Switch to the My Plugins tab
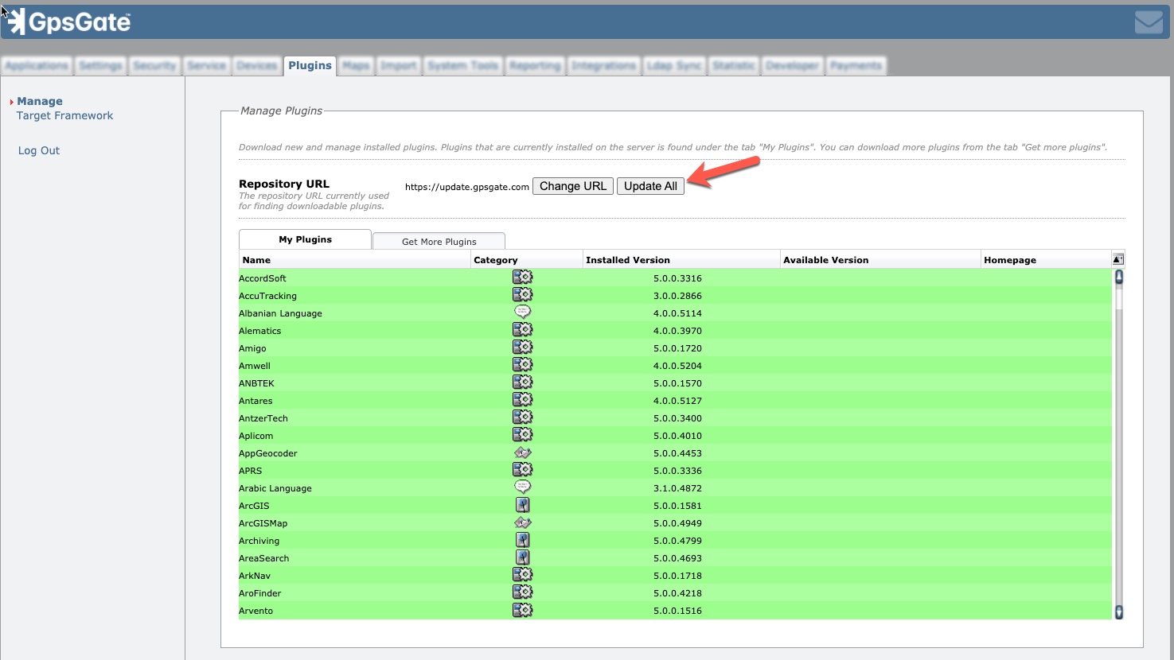 click(305, 239)
